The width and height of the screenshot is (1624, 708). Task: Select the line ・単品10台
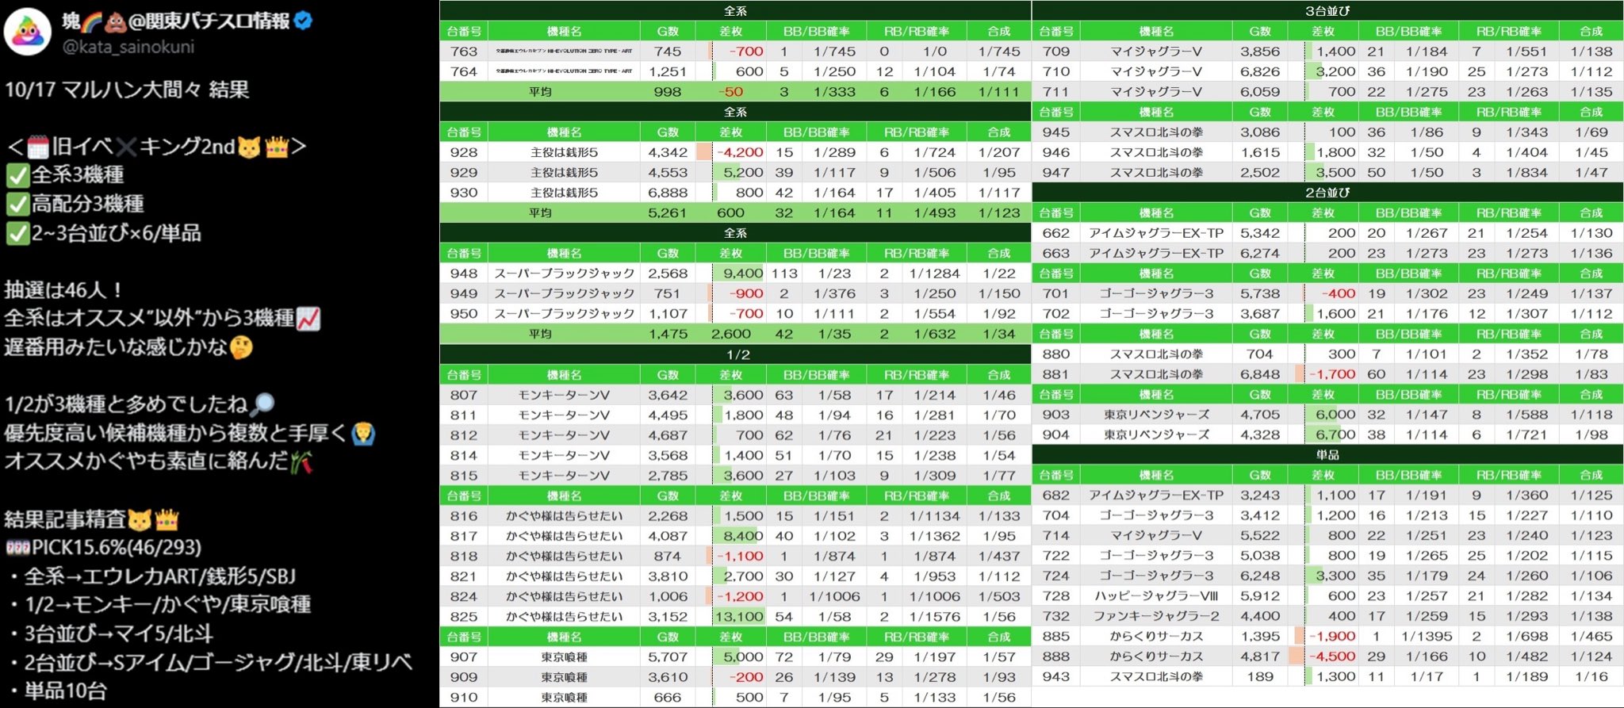57,691
